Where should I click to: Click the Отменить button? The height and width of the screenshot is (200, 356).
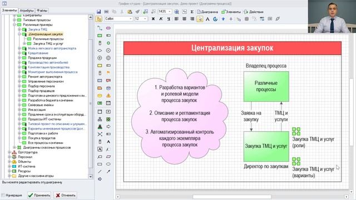point(66,195)
